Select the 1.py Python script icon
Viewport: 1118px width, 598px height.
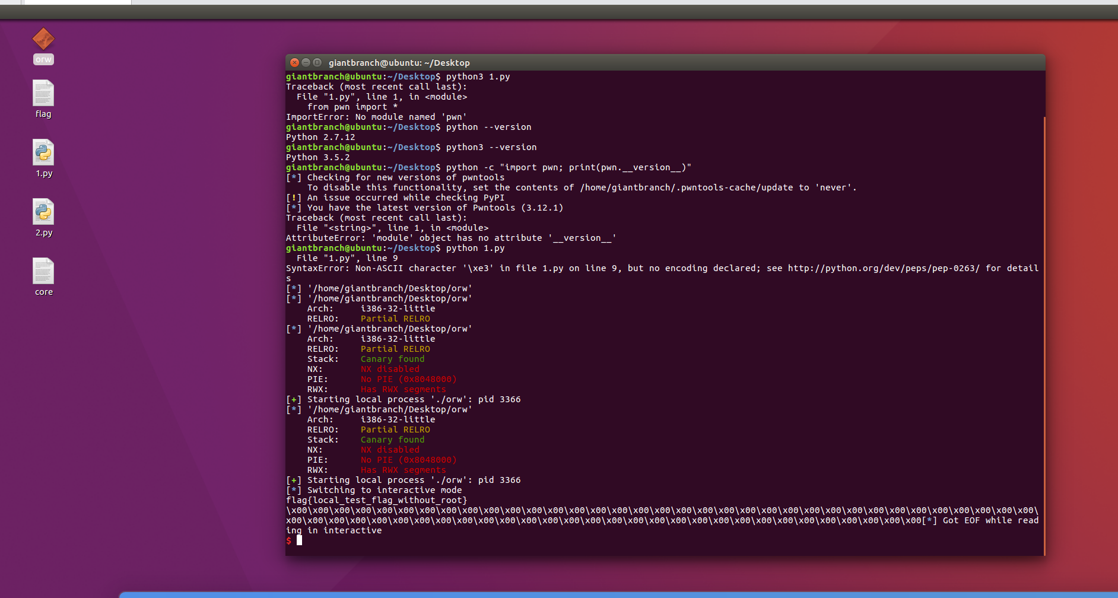[x=43, y=153]
